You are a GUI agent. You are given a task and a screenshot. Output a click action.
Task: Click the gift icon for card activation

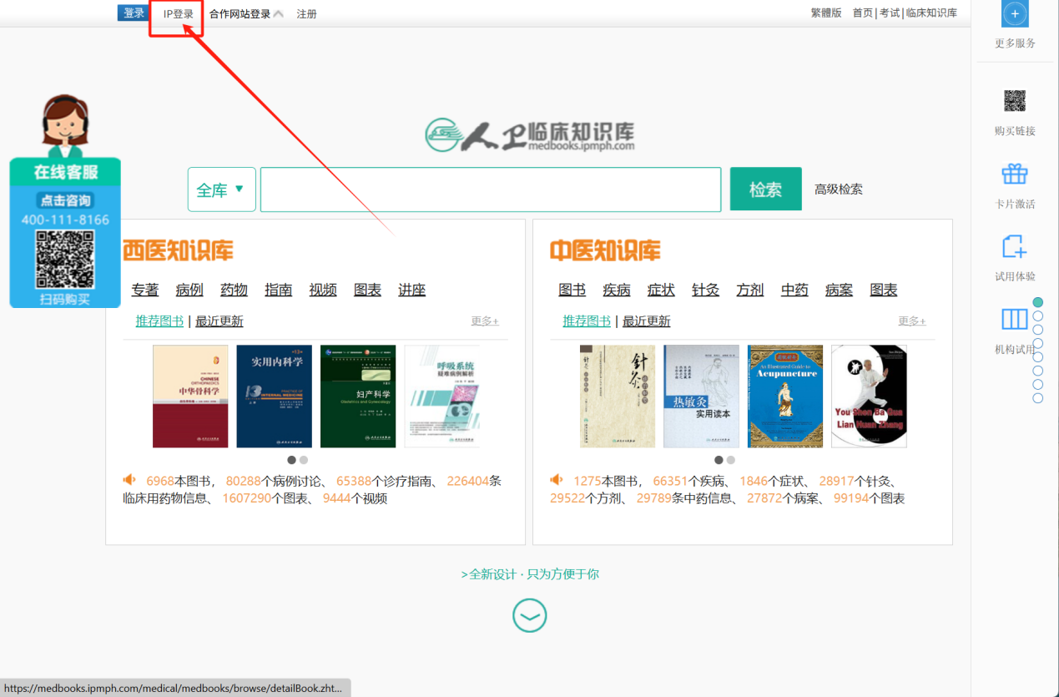pos(1015,174)
